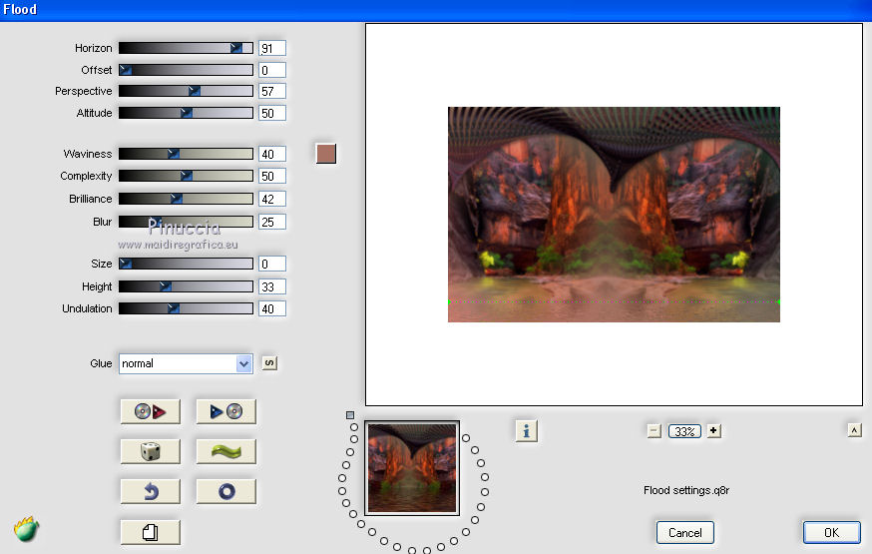Click the Horizon slider

(x=186, y=48)
